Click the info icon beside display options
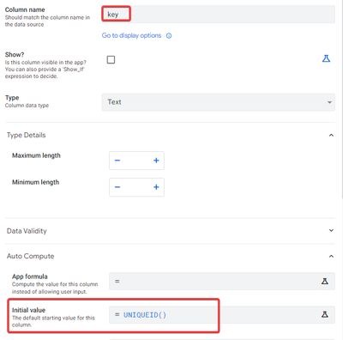 click(169, 36)
